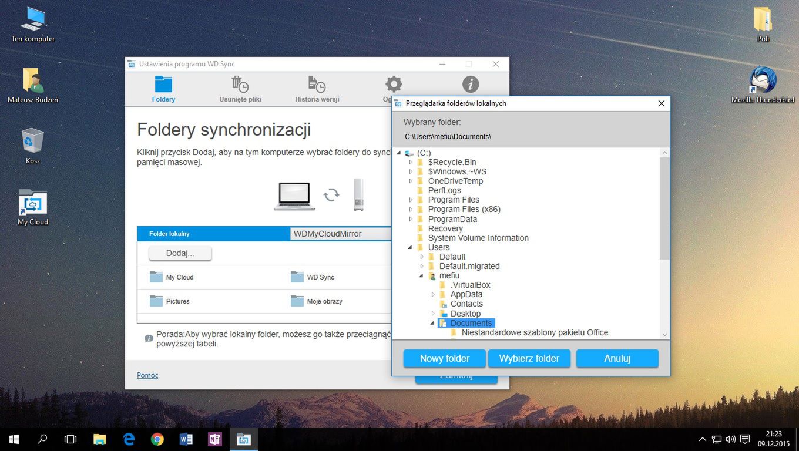Click the selected folder path field
This screenshot has width=799, height=451.
448,136
